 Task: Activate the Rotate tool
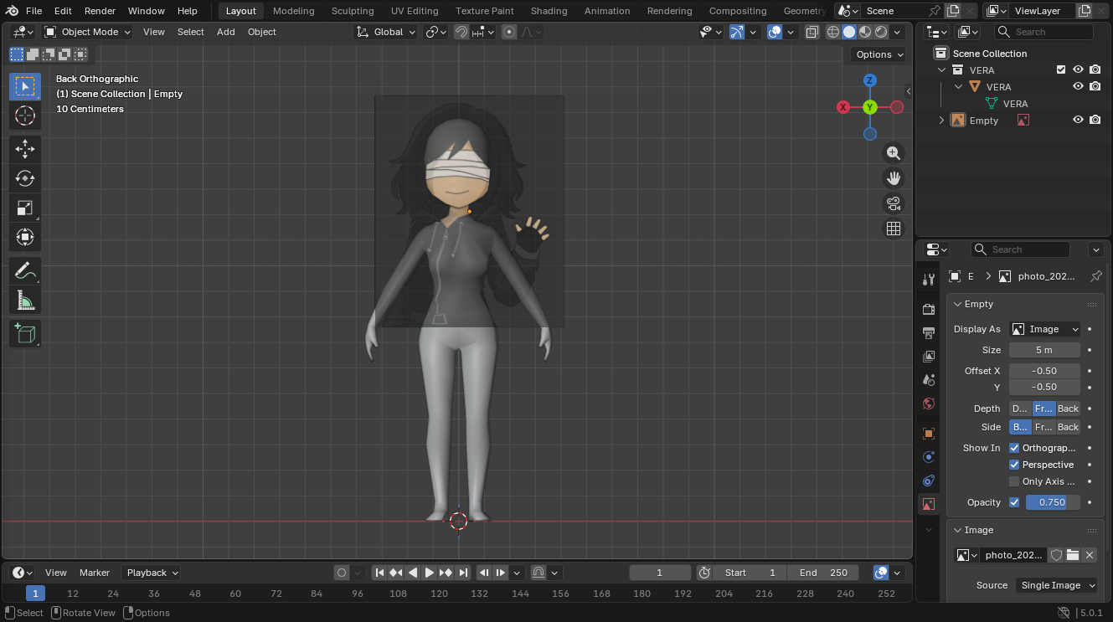tap(25, 178)
